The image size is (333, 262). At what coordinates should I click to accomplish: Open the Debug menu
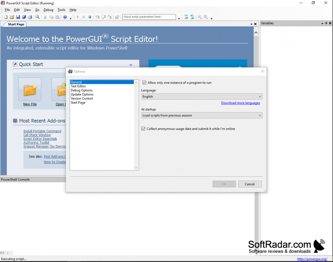point(48,10)
